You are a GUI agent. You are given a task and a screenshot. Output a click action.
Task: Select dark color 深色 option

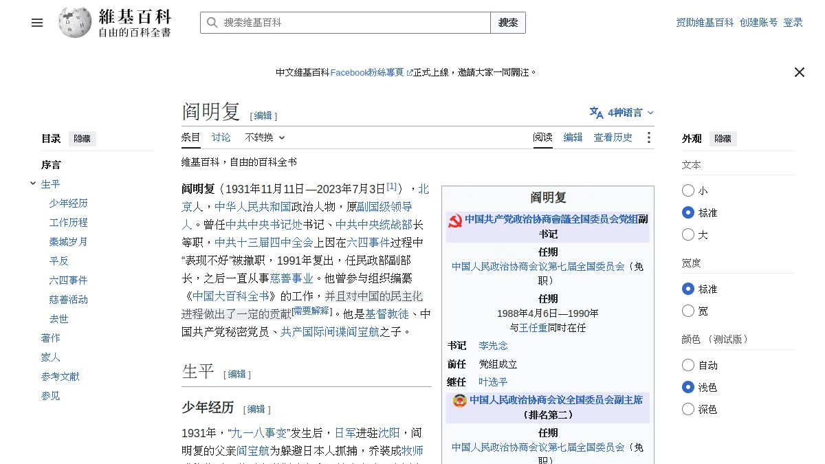coord(688,409)
